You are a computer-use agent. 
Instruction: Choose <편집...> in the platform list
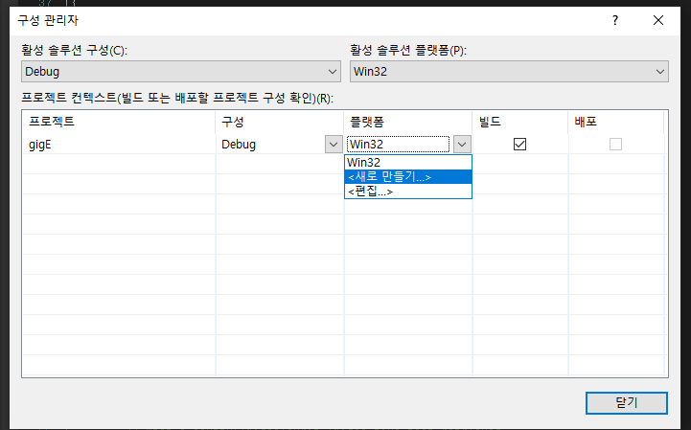(x=408, y=192)
